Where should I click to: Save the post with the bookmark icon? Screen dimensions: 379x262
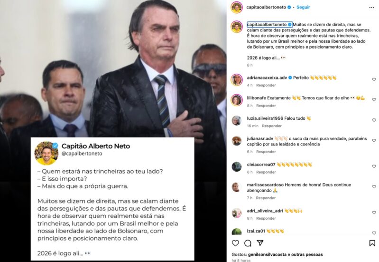372,243
